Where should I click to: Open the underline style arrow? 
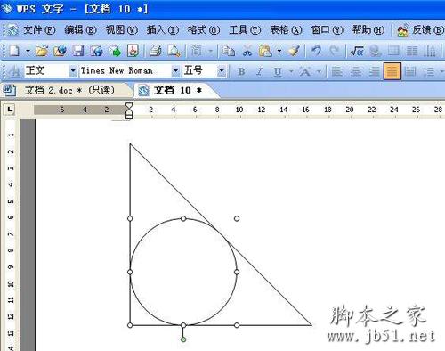291,71
